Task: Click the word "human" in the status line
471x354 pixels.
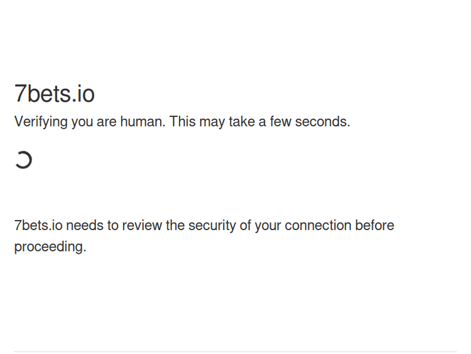Action: pos(141,122)
